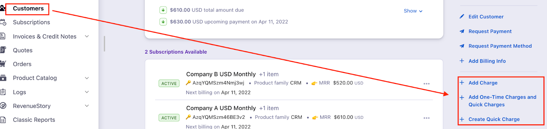The width and height of the screenshot is (547, 129).
Task: Click Add One-Time Charges and Quick Charges
Action: pyautogui.click(x=502, y=101)
